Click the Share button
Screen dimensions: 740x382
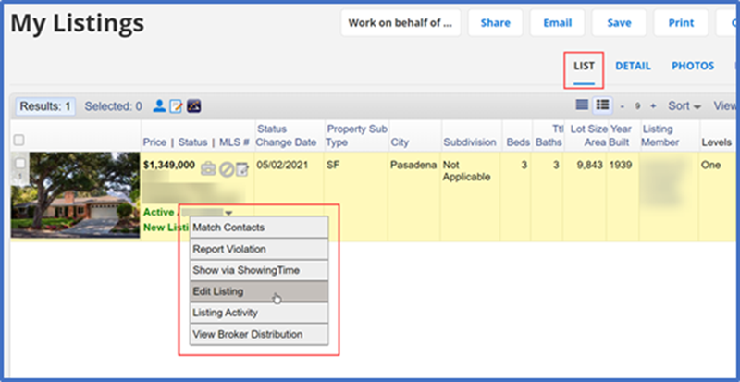coord(495,23)
